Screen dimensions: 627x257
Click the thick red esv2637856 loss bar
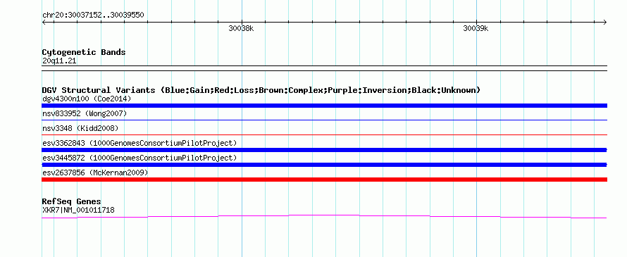pyautogui.click(x=324, y=180)
